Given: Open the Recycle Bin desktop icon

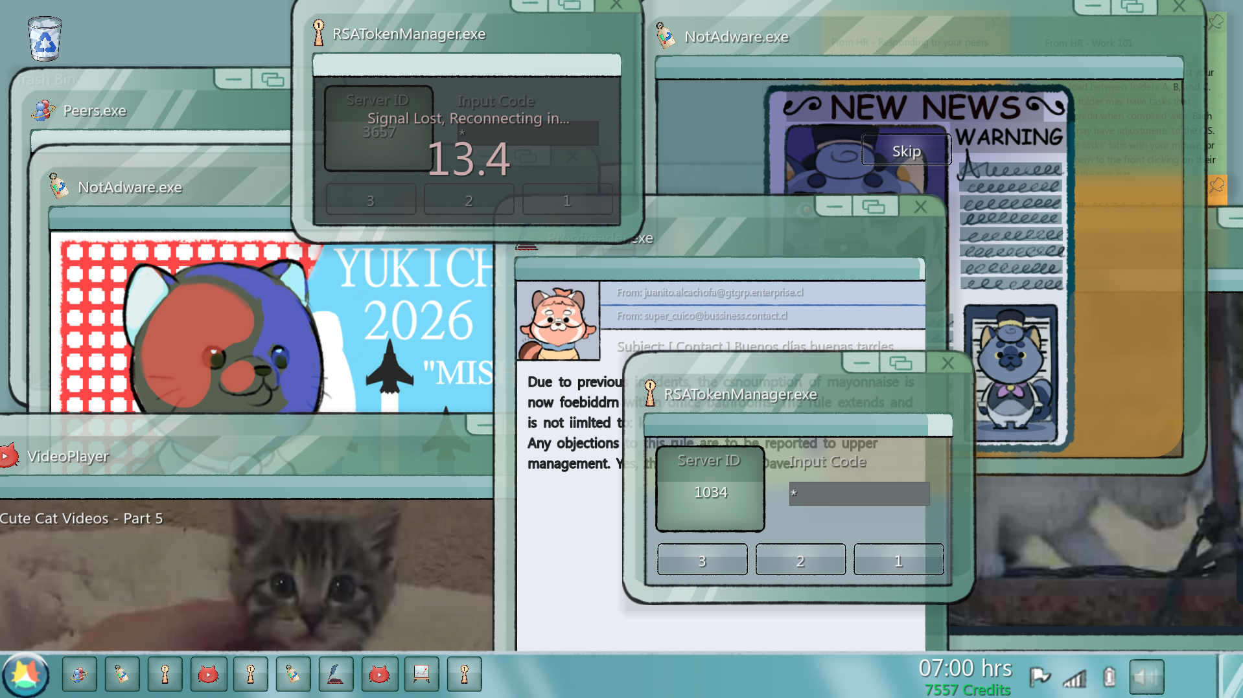Looking at the screenshot, I should 45,39.
